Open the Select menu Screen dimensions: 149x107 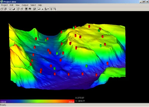[x=33, y=5]
